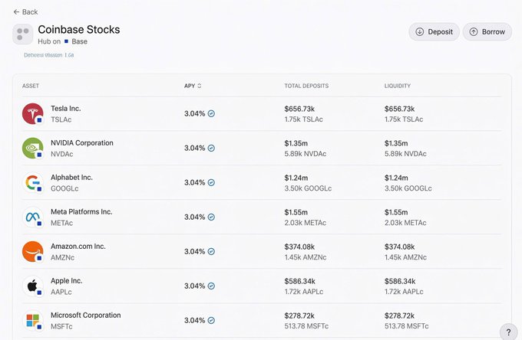Open the Alphabet Inc. asset name
The image size is (522, 340).
click(71, 178)
